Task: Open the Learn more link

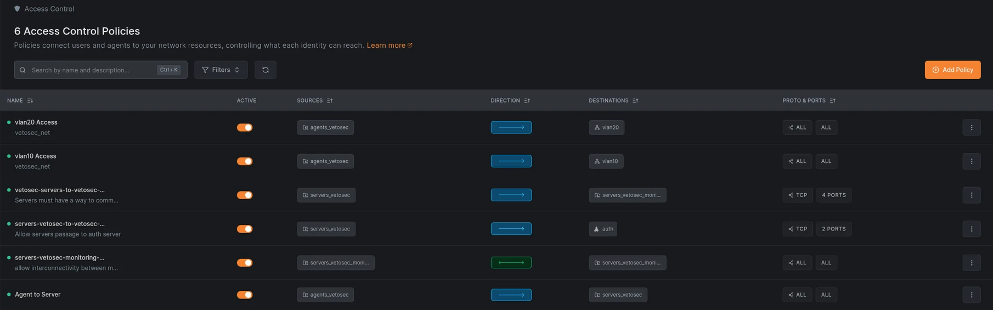Action: (390, 45)
